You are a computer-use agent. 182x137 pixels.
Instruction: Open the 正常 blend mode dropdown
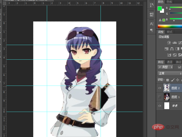170,73
